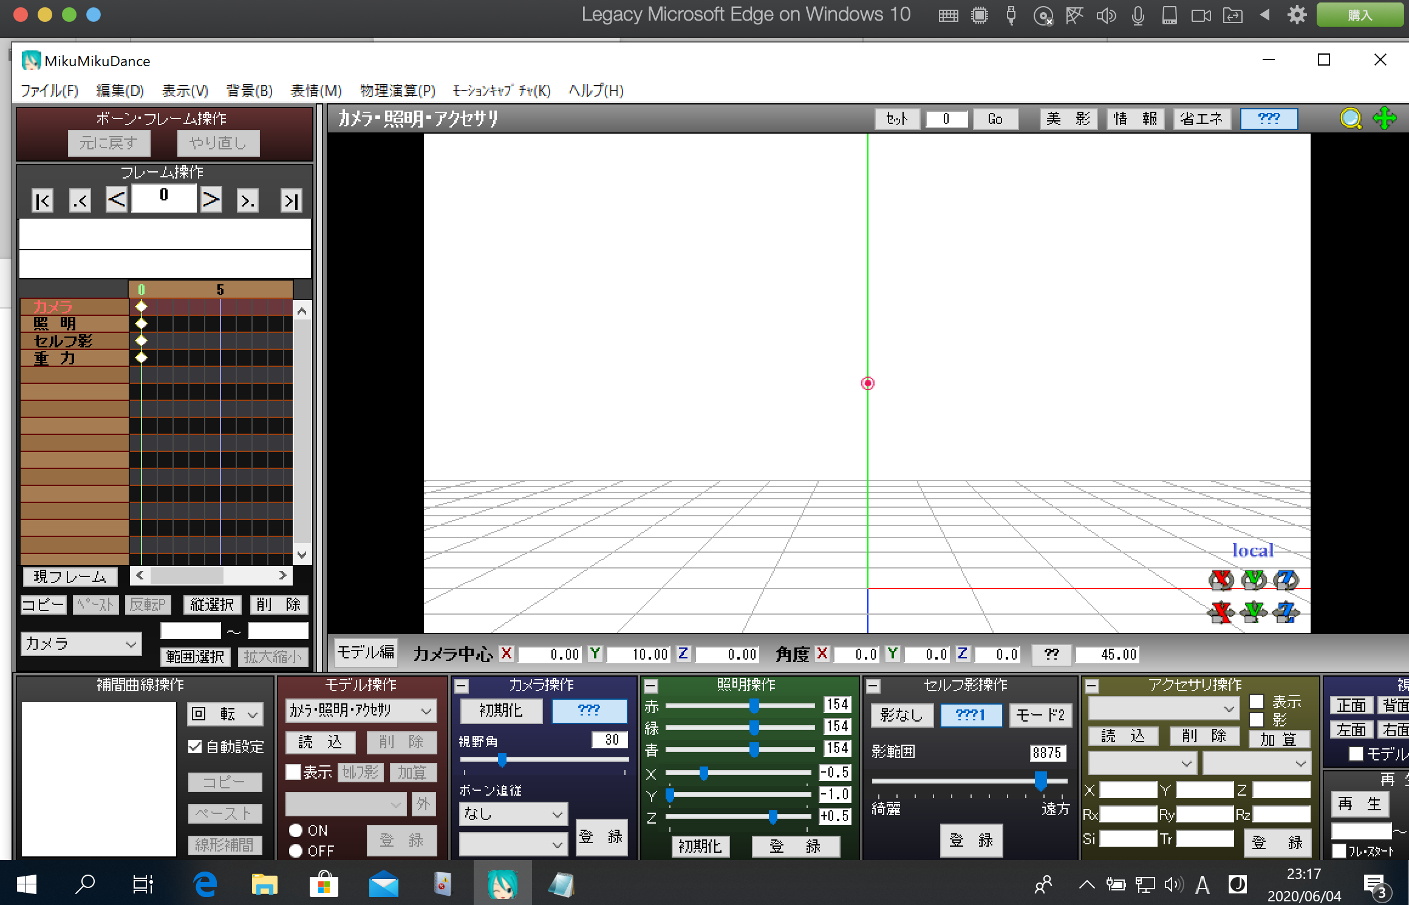Screen dimensions: 1409x905
Task: Open accessory selection dropdown
Action: 1164,708
